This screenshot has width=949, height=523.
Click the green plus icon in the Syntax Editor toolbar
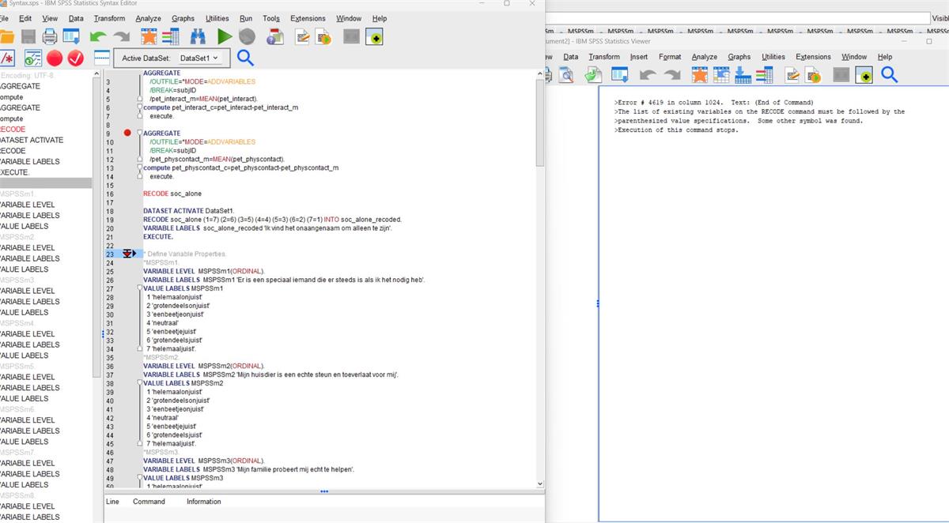[x=374, y=36]
